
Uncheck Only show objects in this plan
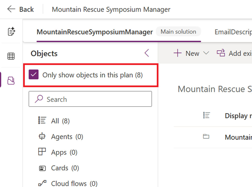point(34,75)
